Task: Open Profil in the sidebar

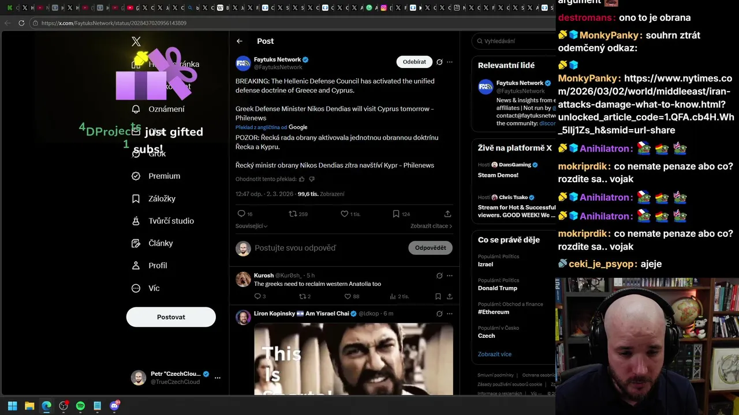Action: click(150, 265)
